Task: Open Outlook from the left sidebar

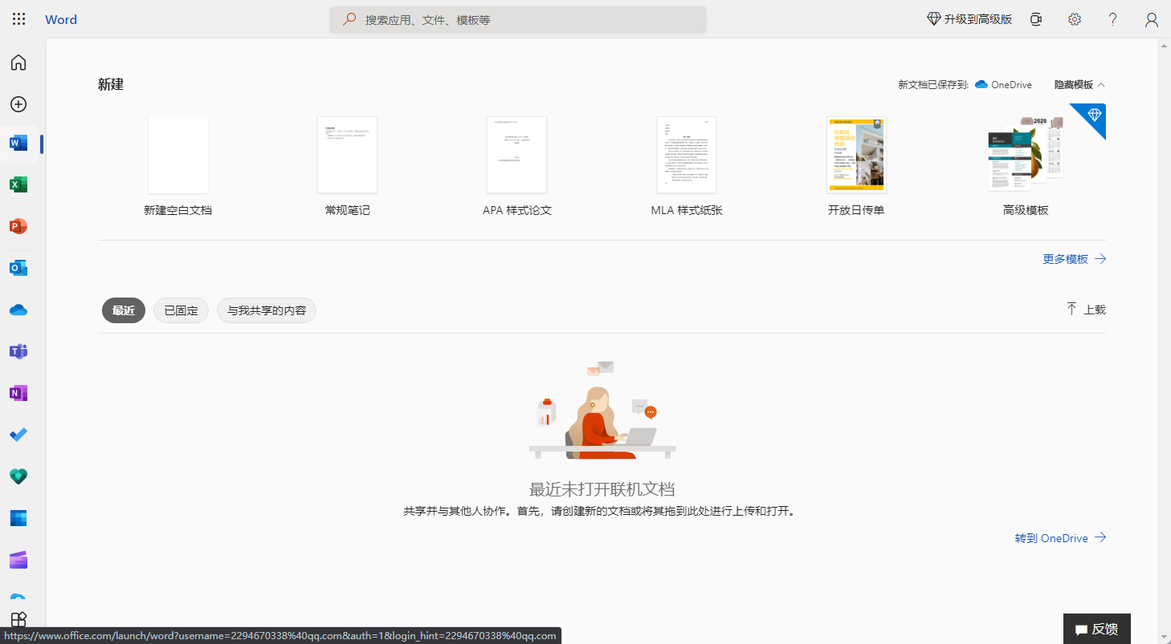Action: (18, 267)
